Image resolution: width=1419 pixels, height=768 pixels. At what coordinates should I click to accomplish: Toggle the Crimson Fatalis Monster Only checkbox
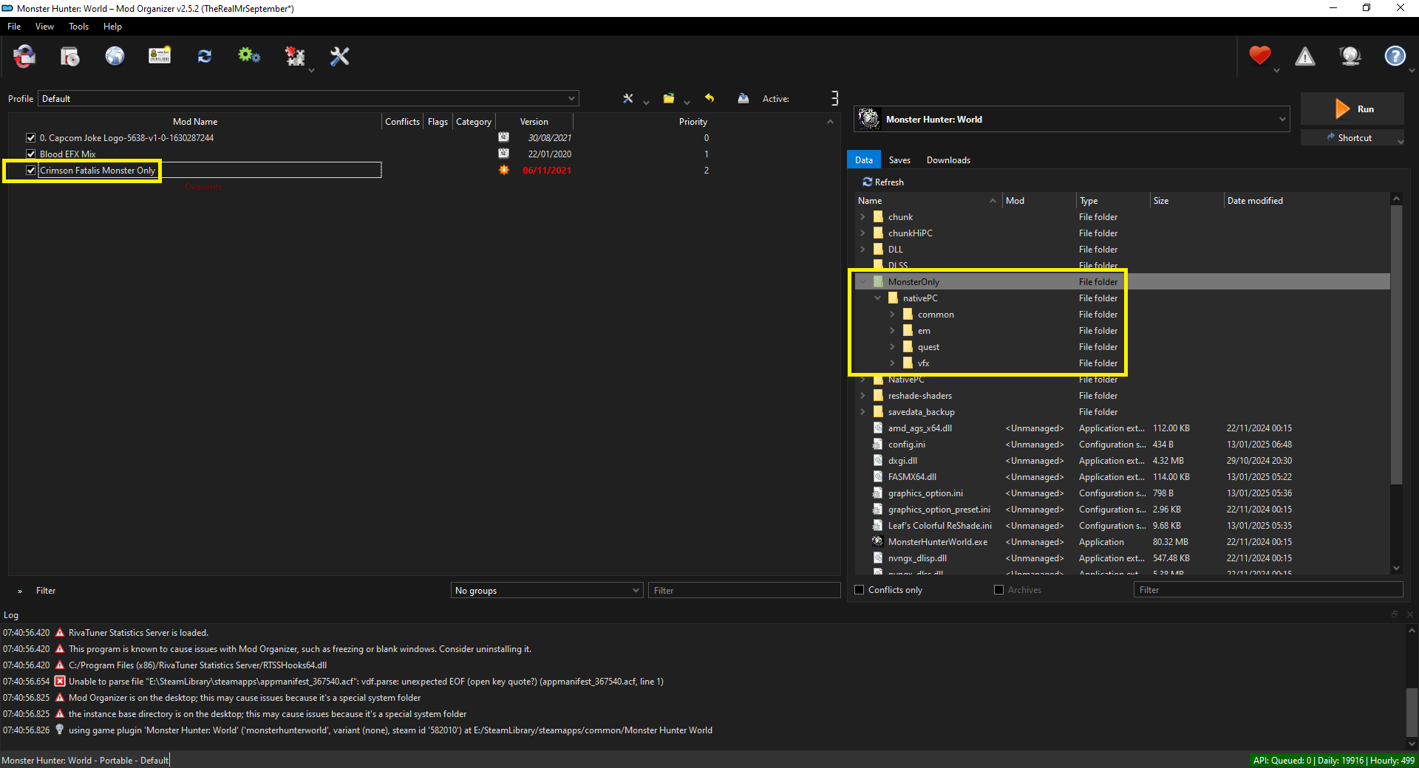point(31,171)
